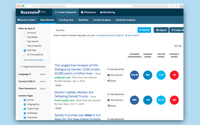Enable In-Depth Articles Only checkbox
200x125 pixels.
[19, 67]
